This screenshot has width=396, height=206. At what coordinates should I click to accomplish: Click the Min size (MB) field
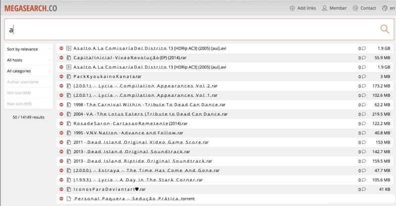point(29,93)
